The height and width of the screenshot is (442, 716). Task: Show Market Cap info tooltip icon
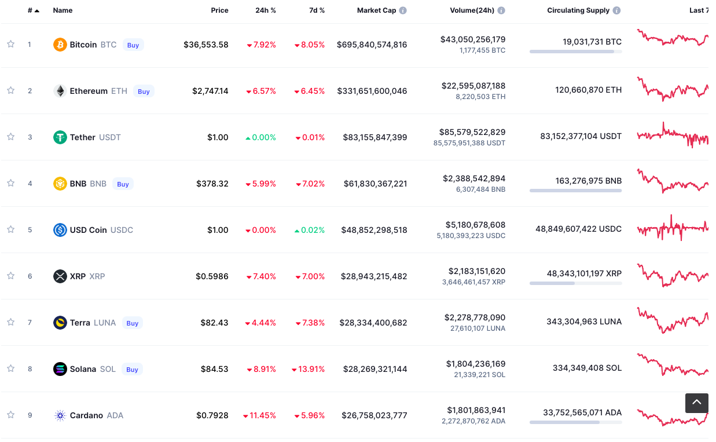click(x=403, y=10)
